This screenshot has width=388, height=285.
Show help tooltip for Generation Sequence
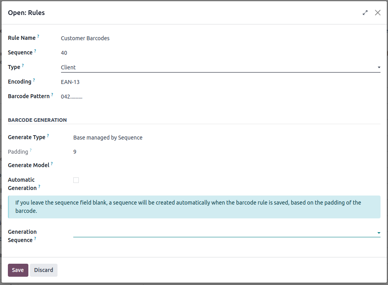click(35, 238)
